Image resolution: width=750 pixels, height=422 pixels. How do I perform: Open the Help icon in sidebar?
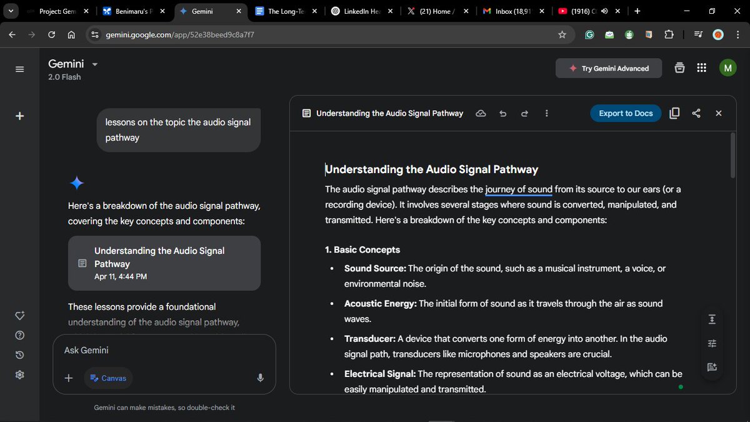pyautogui.click(x=19, y=335)
